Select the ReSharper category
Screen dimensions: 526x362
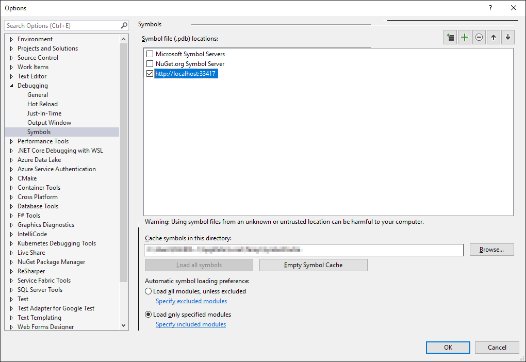pos(31,271)
